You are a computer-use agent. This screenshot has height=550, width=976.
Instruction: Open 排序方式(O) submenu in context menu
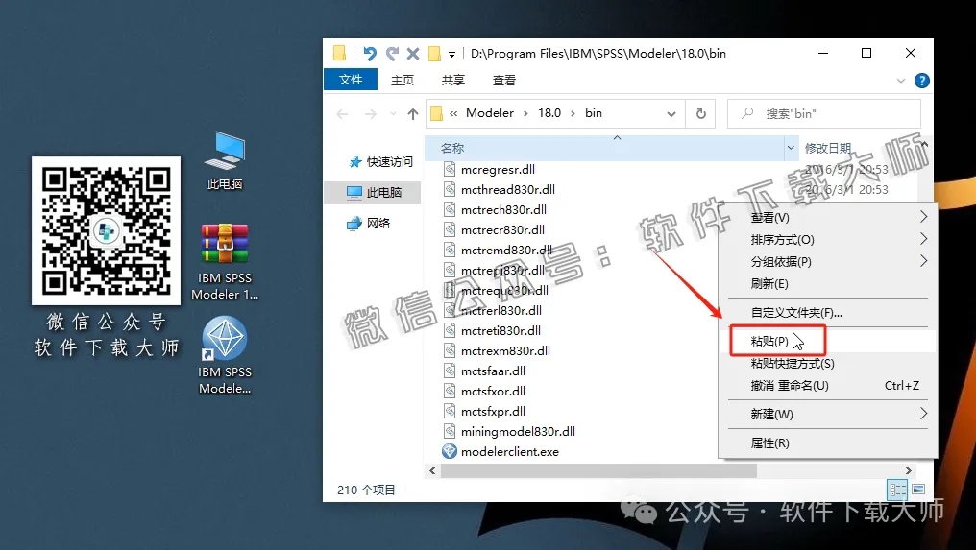click(x=828, y=240)
